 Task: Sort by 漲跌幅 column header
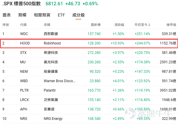(119, 25)
